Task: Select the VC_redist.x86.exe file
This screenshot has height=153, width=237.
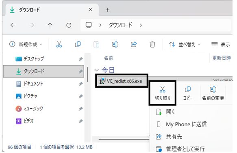Action: 122,81
